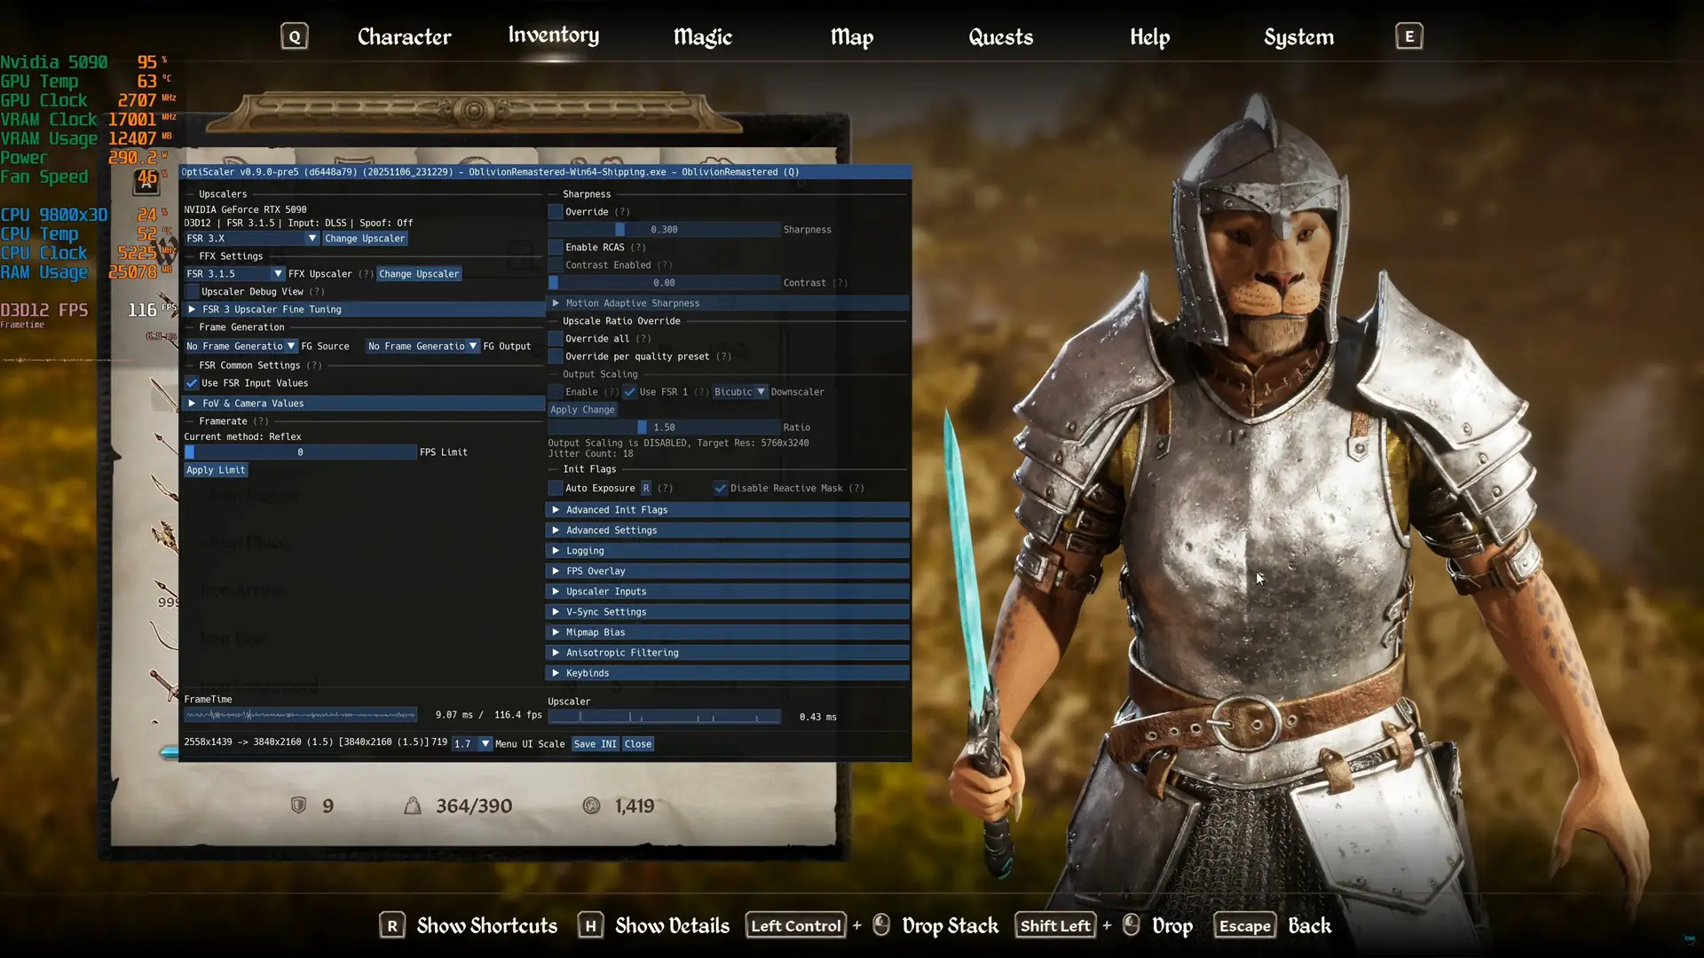Click the help marker next to FFX Upscaler
Screen dimensions: 1704x958
366,274
